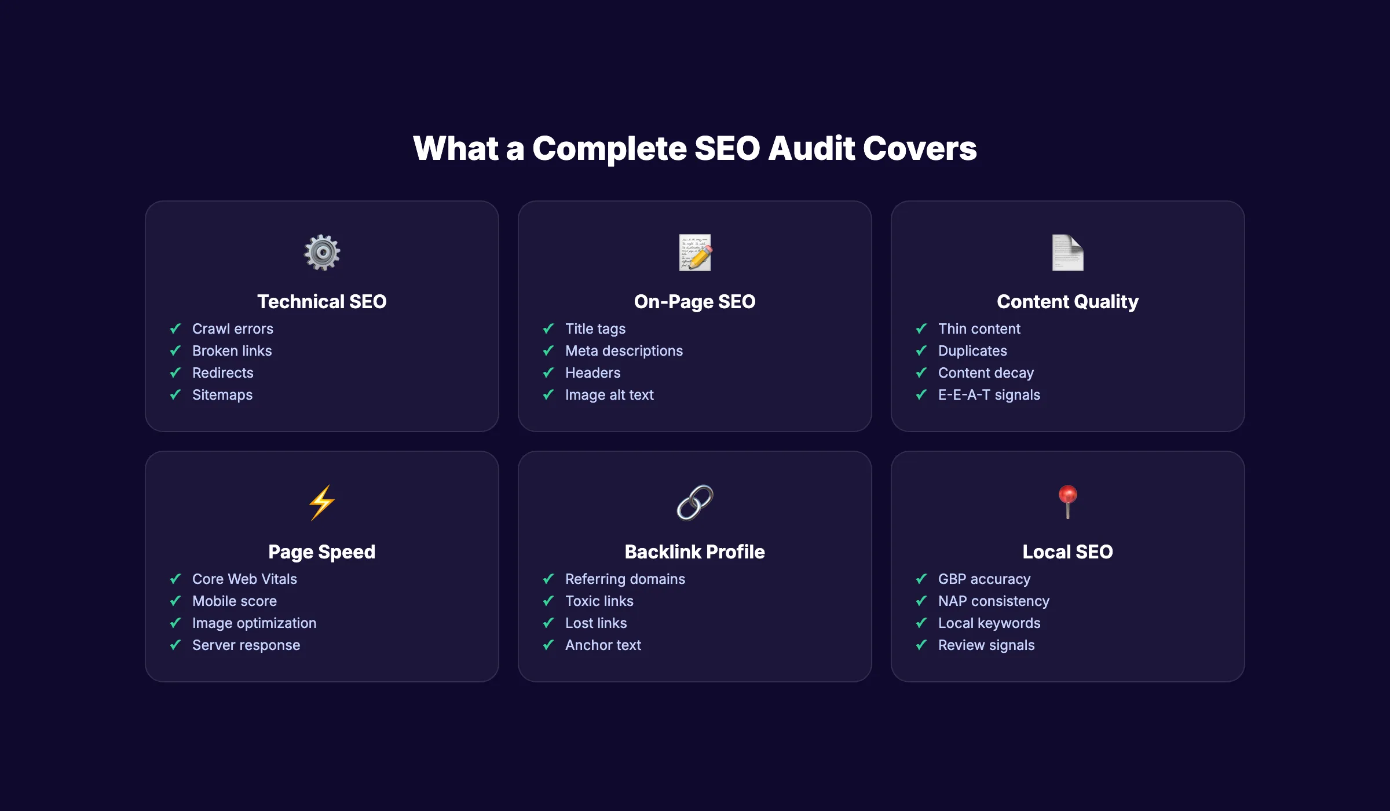Screen dimensions: 1390x811
Task: Click the memo pencil icon above On-Page SEO
Action: pos(694,253)
